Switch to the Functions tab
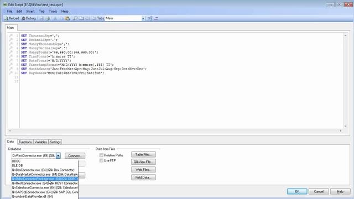Screen dimensions: 354x199 tap(25, 142)
